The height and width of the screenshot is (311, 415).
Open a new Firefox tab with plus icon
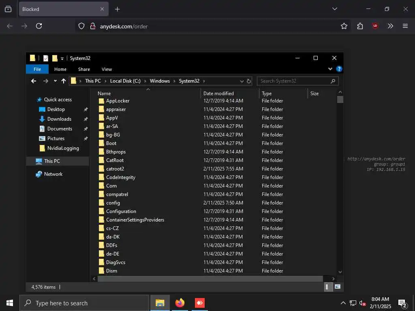[117, 9]
